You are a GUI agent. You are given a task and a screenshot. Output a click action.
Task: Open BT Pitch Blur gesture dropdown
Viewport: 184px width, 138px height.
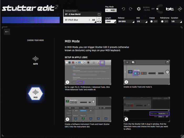tap(80, 20)
